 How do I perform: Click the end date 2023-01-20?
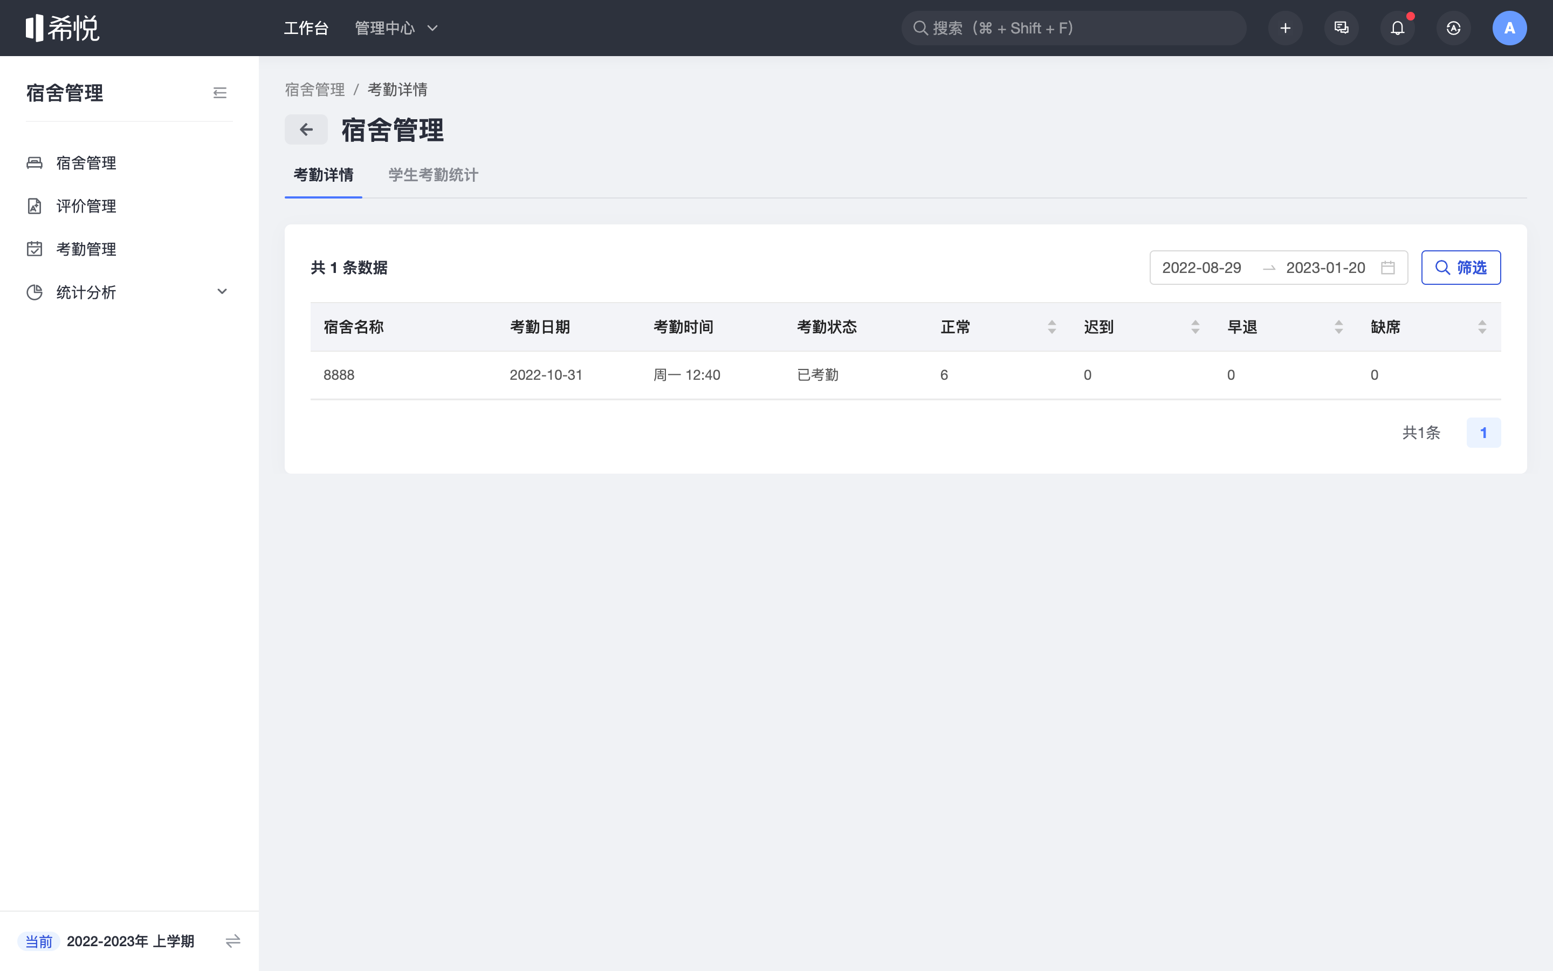pyautogui.click(x=1325, y=268)
